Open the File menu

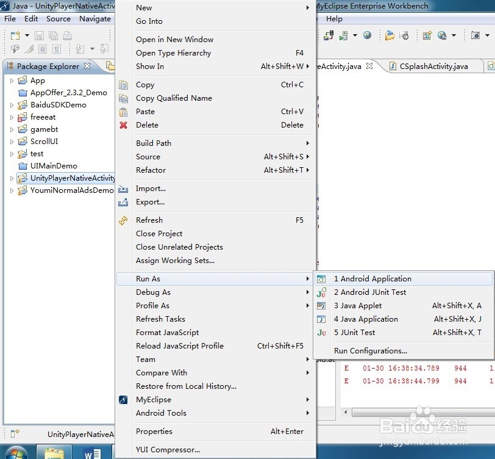click(10, 19)
